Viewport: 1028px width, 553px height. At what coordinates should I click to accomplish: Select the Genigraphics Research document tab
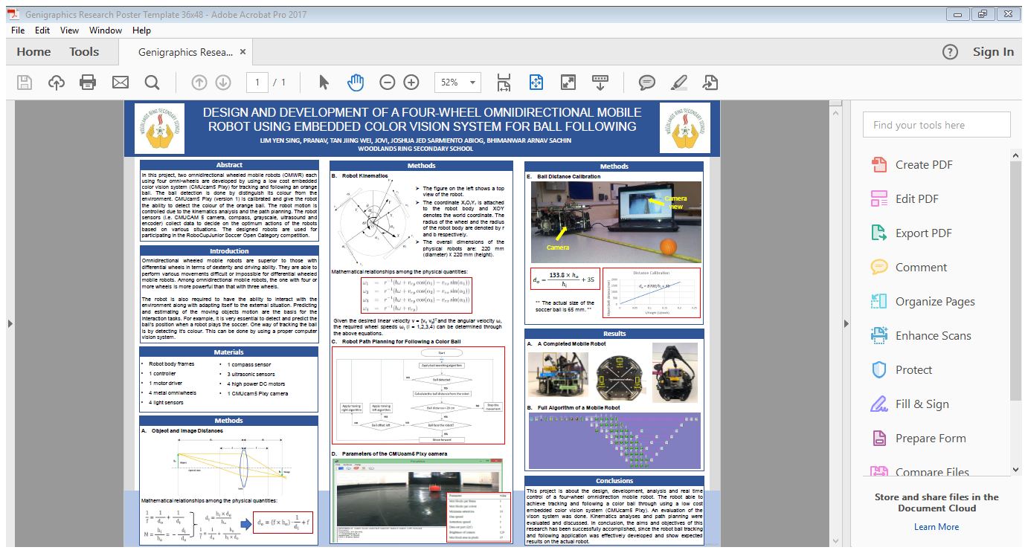pos(186,52)
